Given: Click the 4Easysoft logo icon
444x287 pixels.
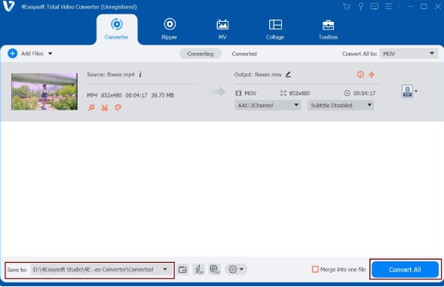Looking at the screenshot, I should [9, 6].
